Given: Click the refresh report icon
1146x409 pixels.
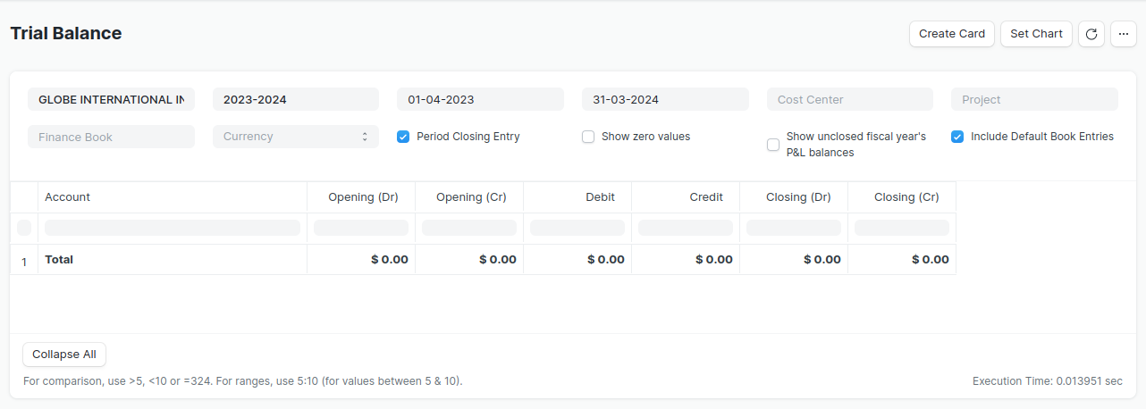Looking at the screenshot, I should pos(1091,34).
